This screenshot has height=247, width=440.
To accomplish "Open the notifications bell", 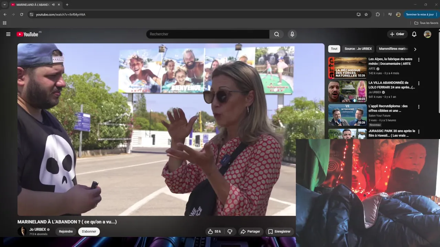I will click(x=414, y=34).
